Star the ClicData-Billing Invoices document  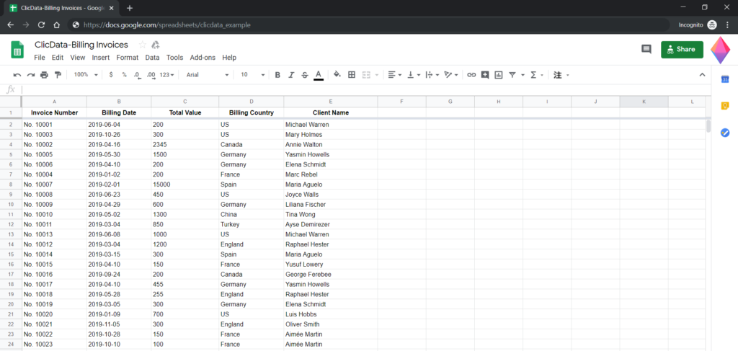(x=142, y=45)
